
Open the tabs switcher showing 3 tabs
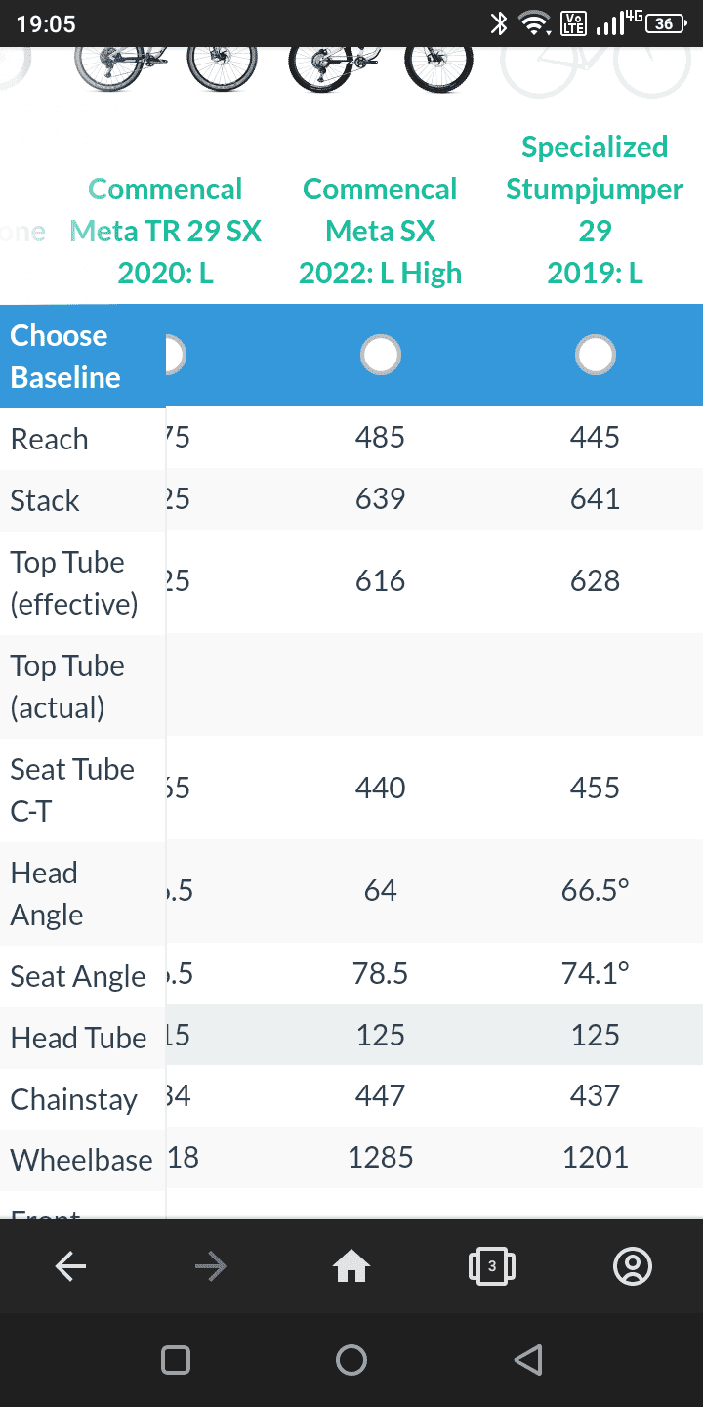[x=492, y=1267]
